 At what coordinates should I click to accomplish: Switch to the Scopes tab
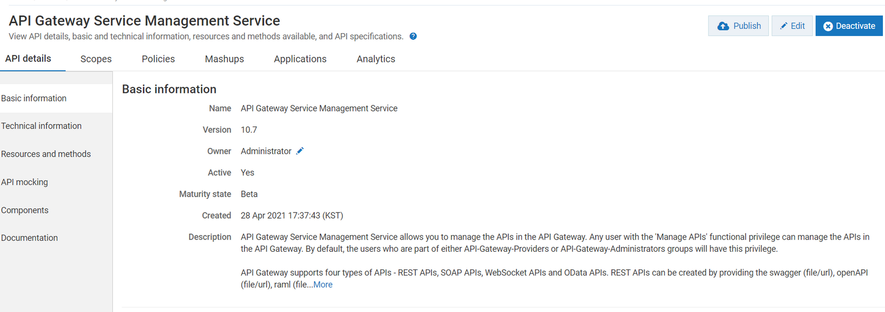96,59
